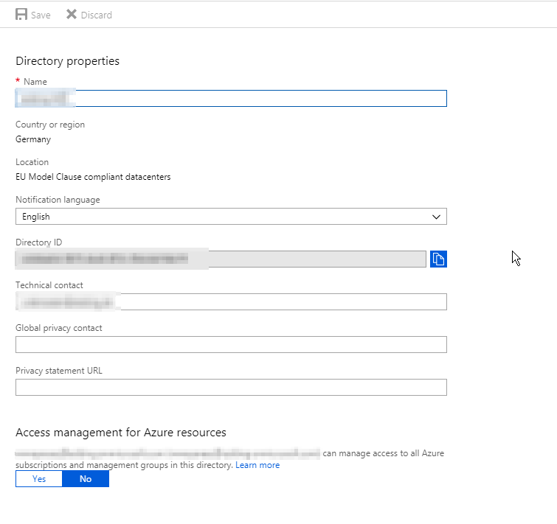
Task: Click the EU Model Clause datacenters text
Action: (93, 176)
